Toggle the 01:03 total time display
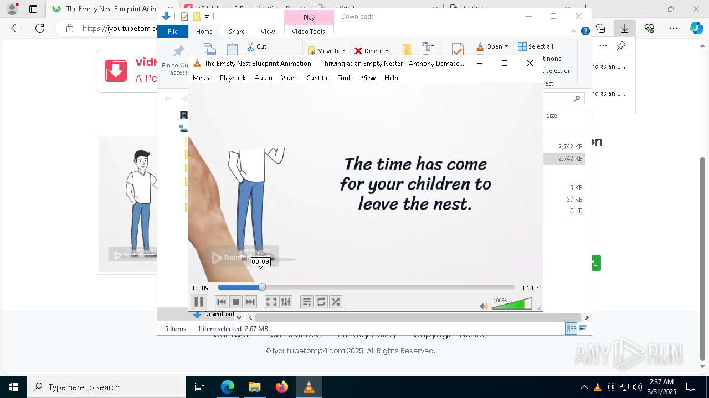709x398 pixels. pyautogui.click(x=531, y=288)
